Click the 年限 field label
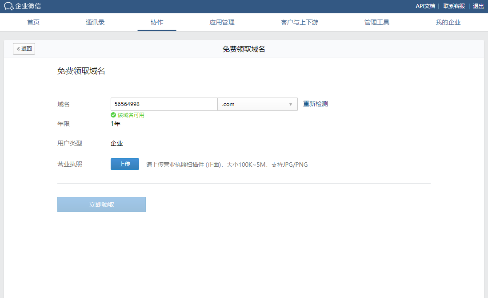This screenshot has width=488, height=298. (64, 124)
